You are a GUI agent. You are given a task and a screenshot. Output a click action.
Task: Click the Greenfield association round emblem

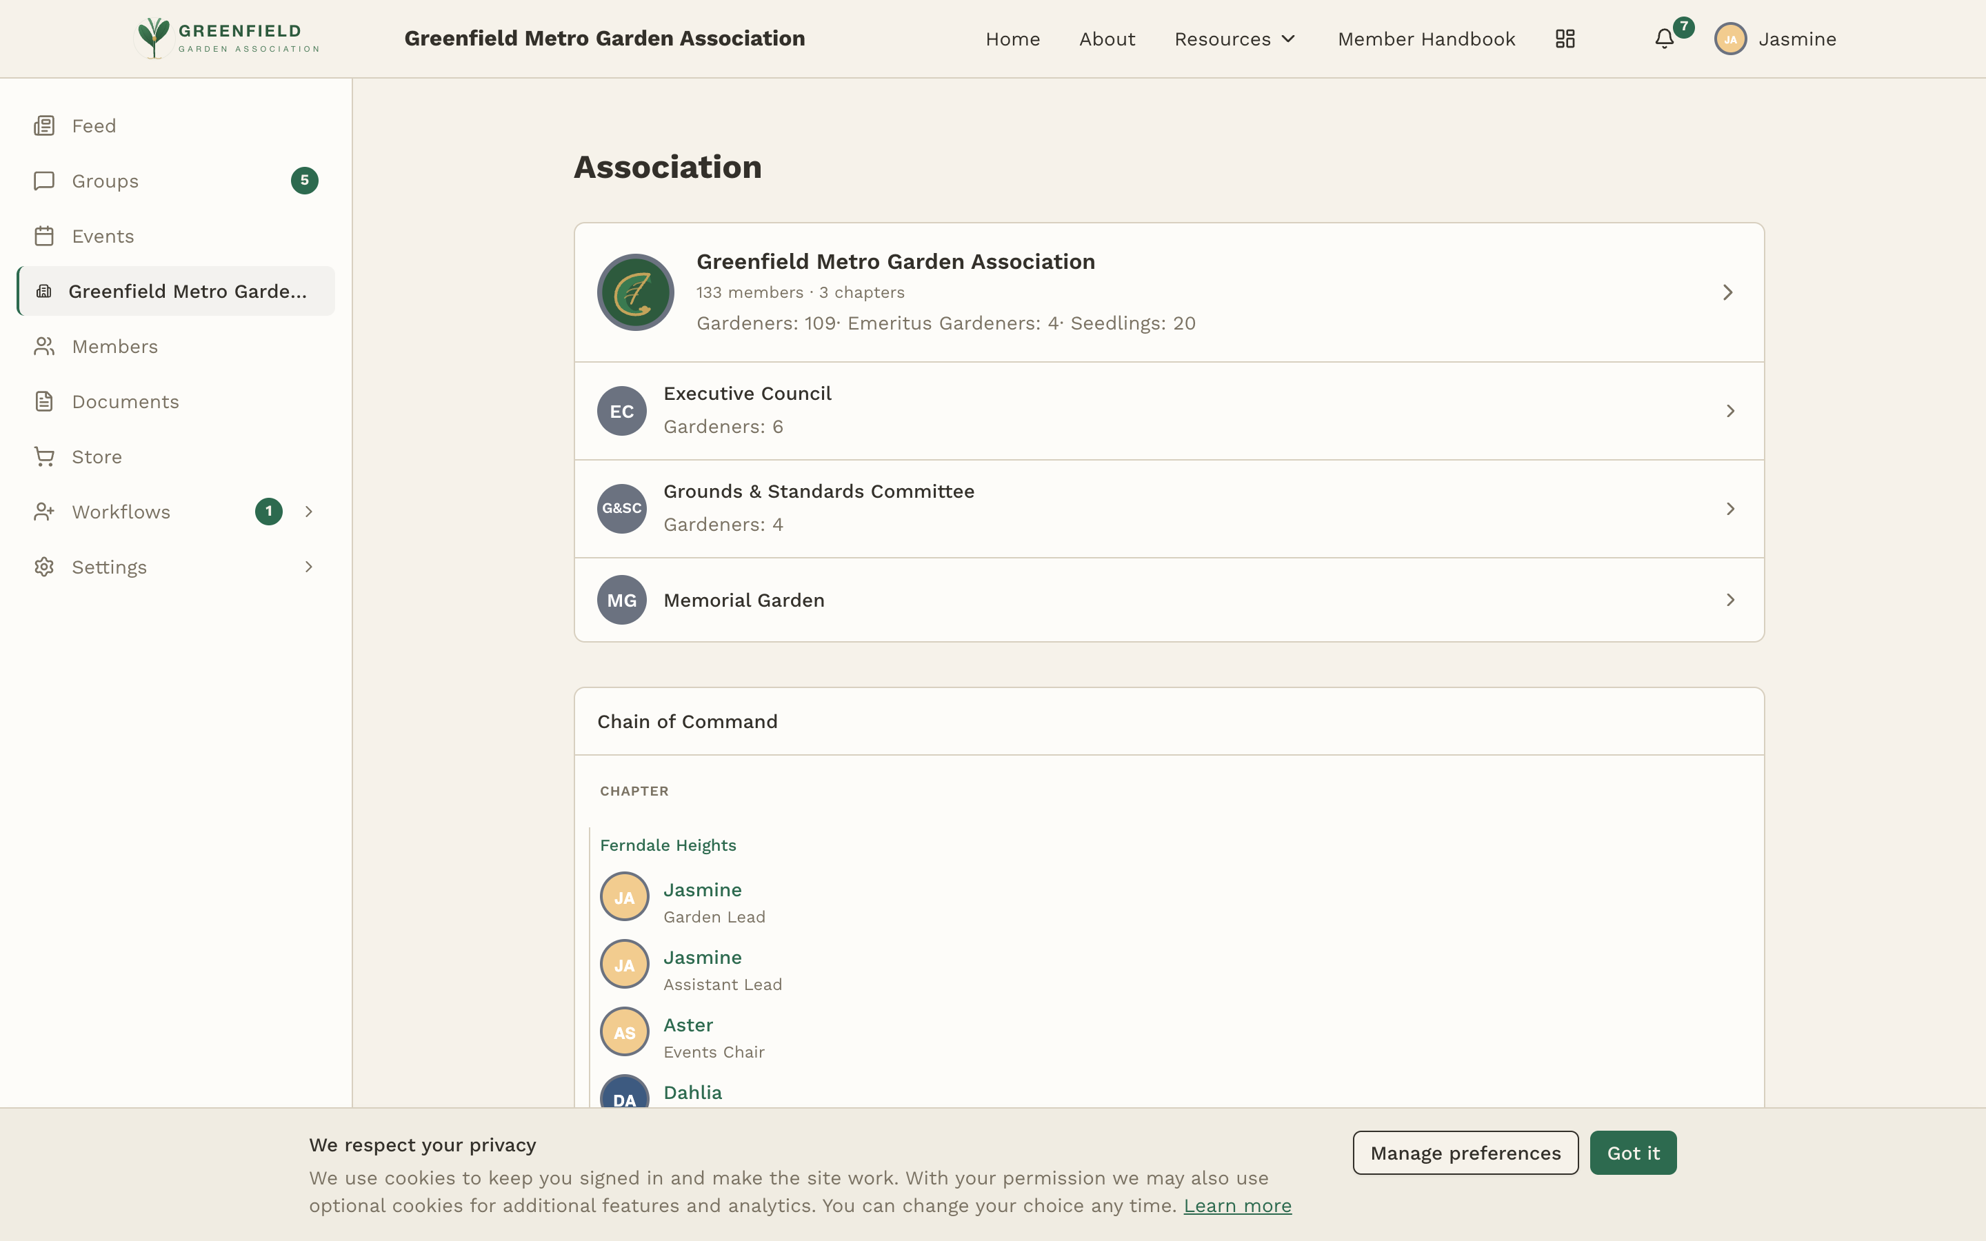pyautogui.click(x=635, y=292)
